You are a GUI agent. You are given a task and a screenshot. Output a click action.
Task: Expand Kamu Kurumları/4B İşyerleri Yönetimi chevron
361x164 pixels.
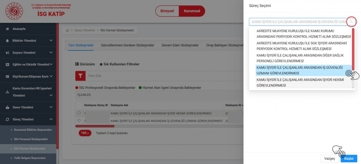click(51, 95)
